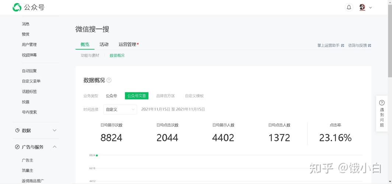
Task: Open the 咨询与反馈 link
Action: pos(357,45)
